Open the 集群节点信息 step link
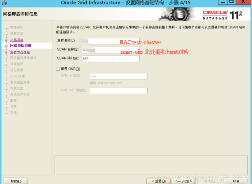The image size is (252, 184). click(x=20, y=52)
